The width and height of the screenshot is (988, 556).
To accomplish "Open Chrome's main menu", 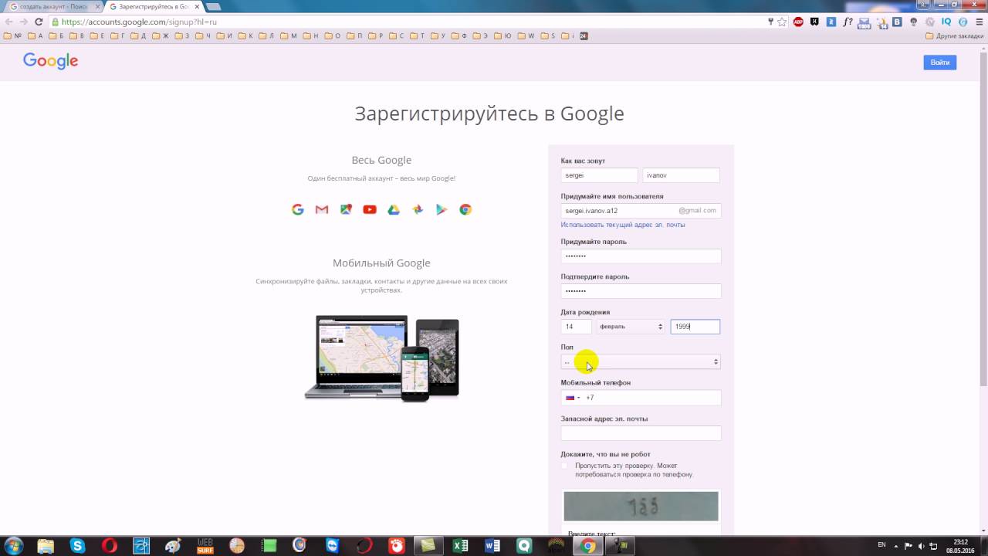I will click(x=979, y=22).
